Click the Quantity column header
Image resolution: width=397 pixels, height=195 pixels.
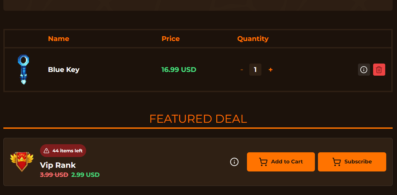pyautogui.click(x=253, y=39)
